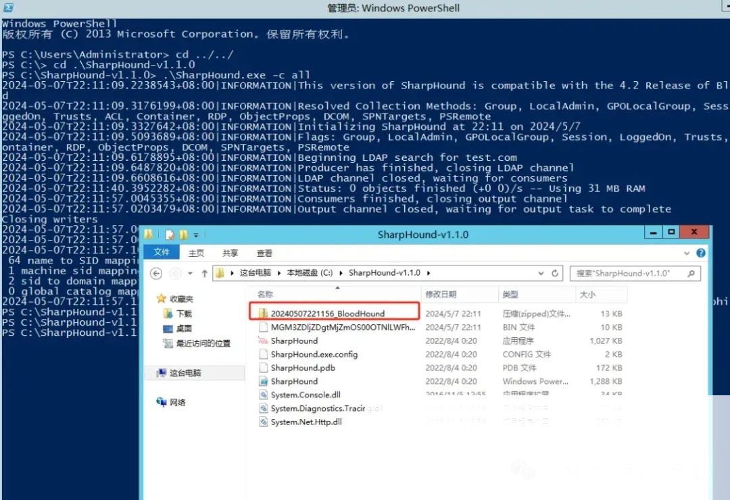Sort by the 修改日期 column header

coord(441,294)
